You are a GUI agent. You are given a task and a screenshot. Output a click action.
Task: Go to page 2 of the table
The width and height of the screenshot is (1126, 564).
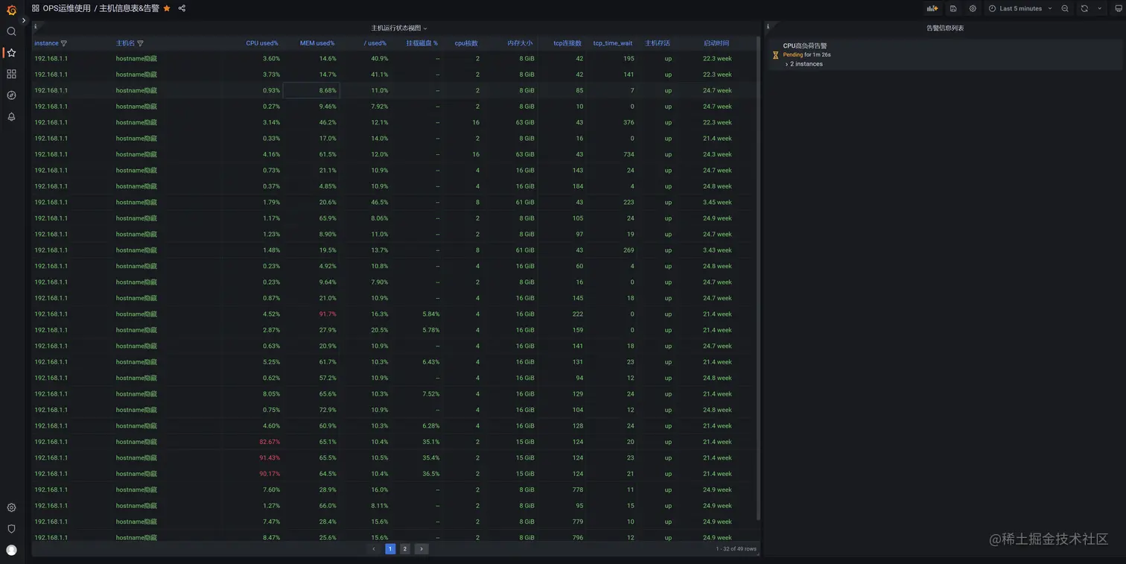pyautogui.click(x=404, y=549)
